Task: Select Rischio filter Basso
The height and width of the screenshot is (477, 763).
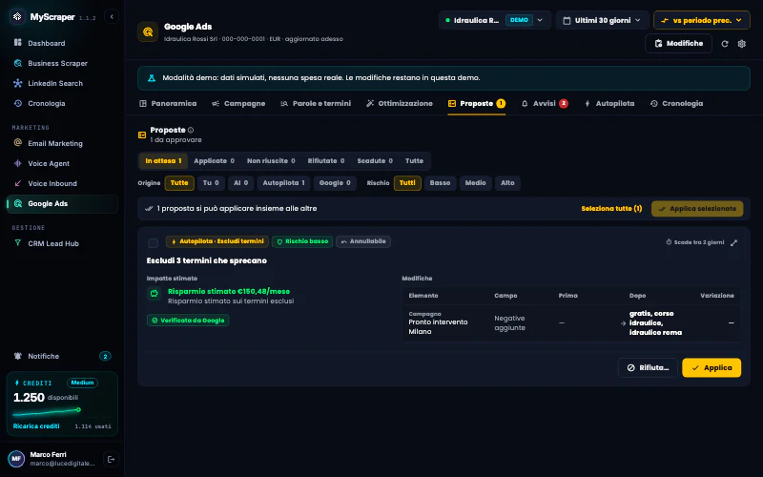Action: pos(440,183)
